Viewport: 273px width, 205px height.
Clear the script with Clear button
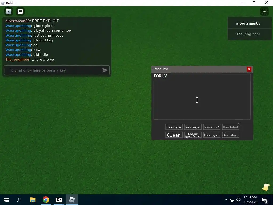[x=174, y=135]
